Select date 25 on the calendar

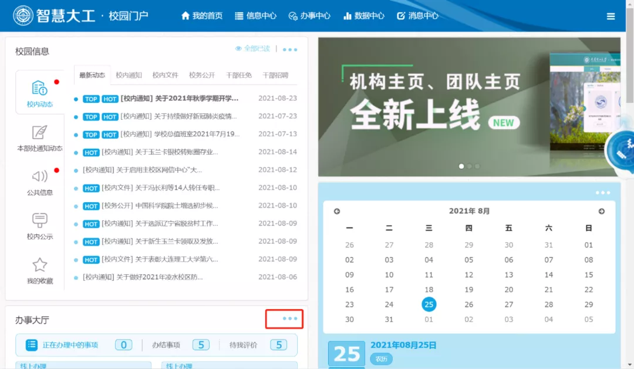point(429,304)
